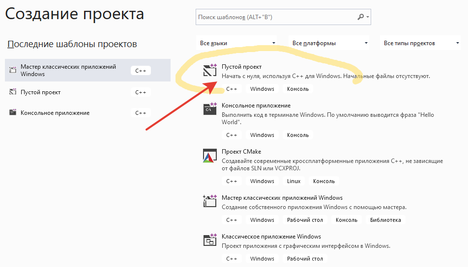Image resolution: width=468 pixels, height=267 pixels.
Task: Select recent template Пустой проект
Action: pyautogui.click(x=88, y=92)
